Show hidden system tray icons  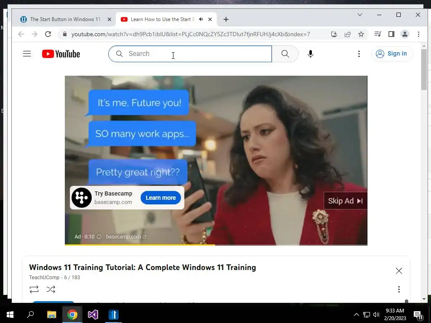pos(356,315)
